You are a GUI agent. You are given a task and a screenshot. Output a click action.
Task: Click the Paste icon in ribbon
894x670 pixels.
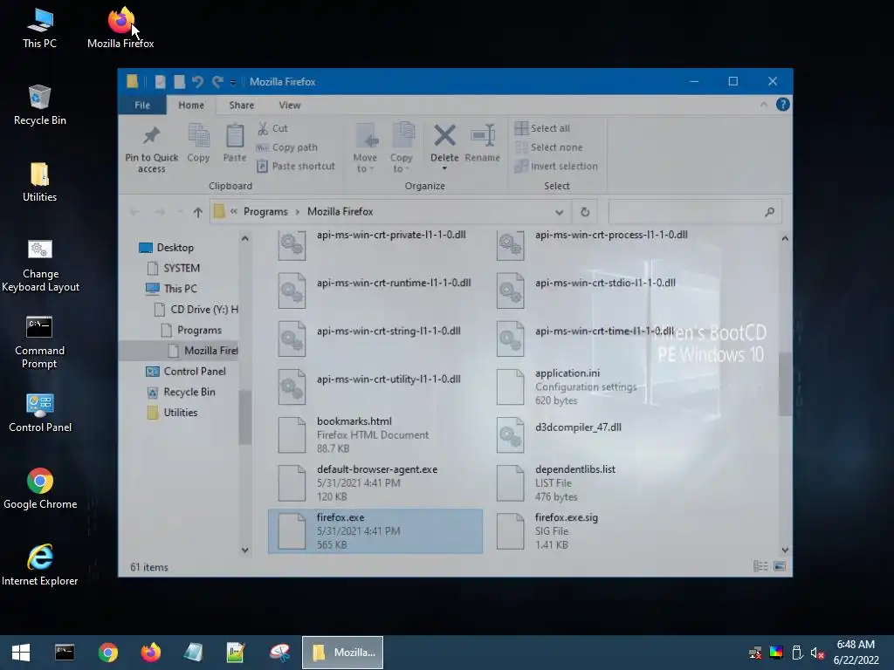234,136
